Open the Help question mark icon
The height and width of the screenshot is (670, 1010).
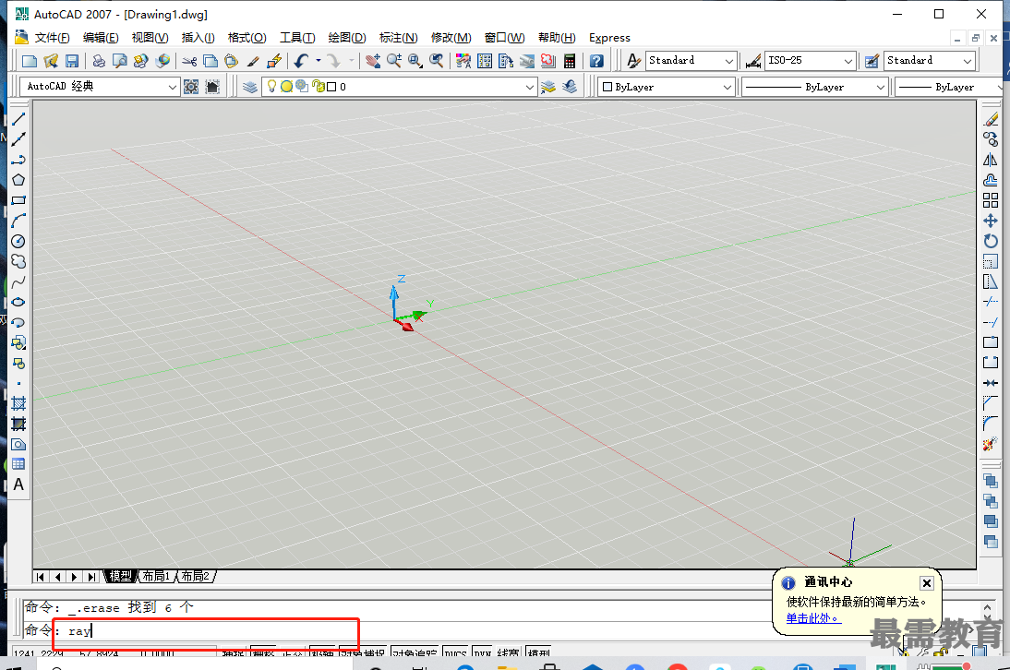click(596, 61)
